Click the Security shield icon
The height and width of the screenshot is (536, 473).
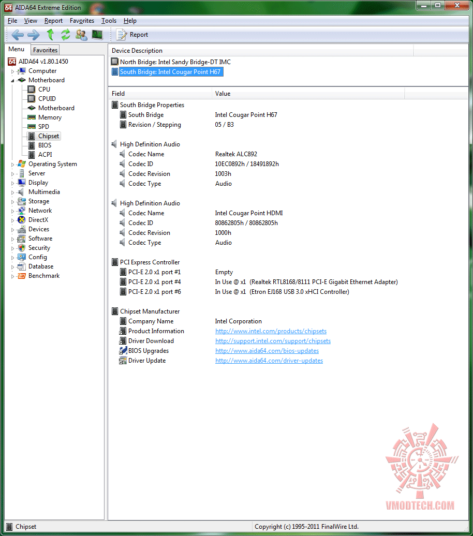22,248
